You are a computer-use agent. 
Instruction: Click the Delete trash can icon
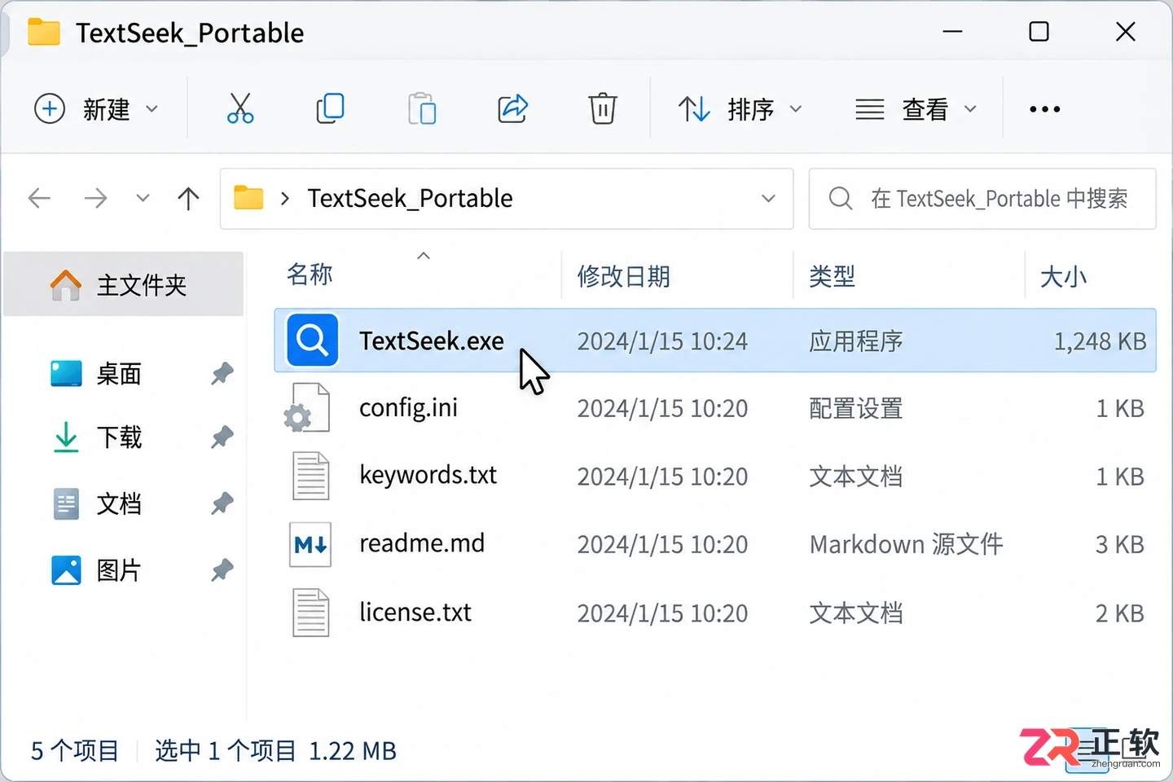[603, 108]
